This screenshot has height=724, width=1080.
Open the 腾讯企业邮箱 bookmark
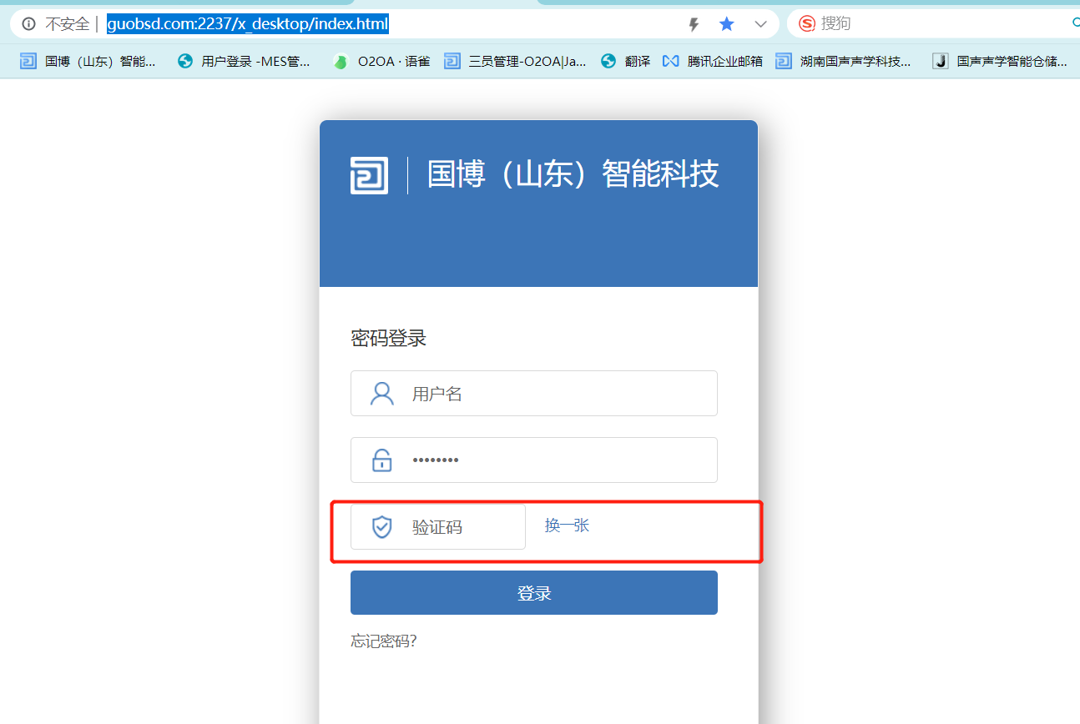[x=712, y=61]
